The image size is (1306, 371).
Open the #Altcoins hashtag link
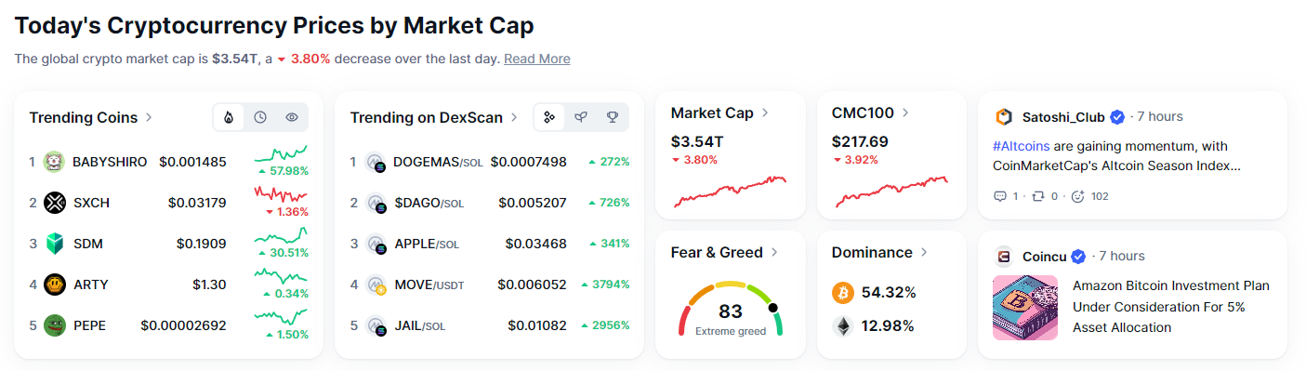pos(1022,146)
